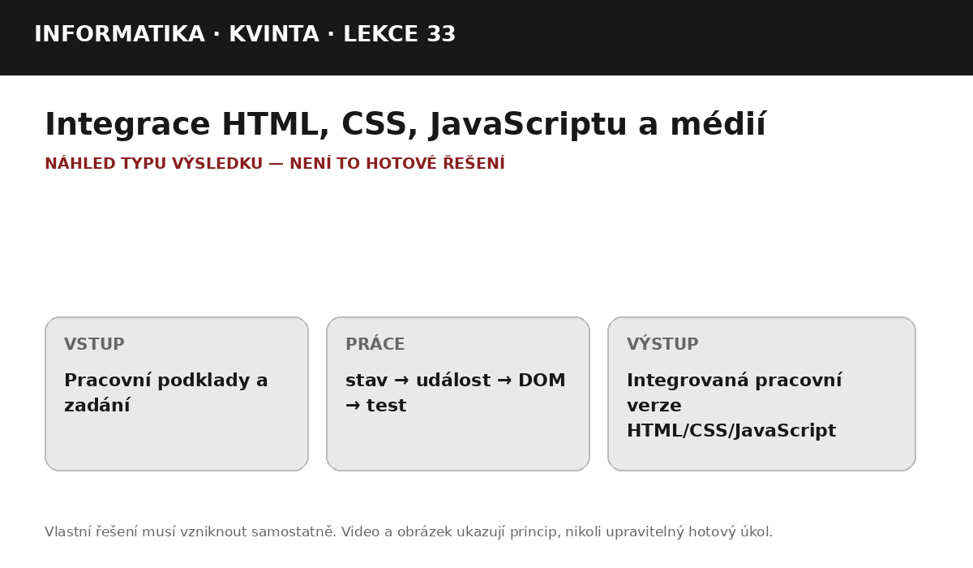Click the empty white area above the cards
This screenshot has width=973, height=568.
coord(486,243)
